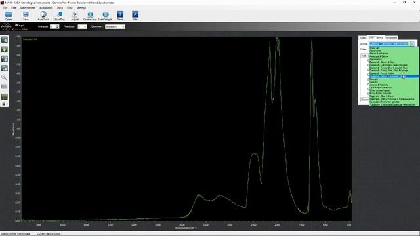The width and height of the screenshot is (420, 236).
Task: Open the Settings menu
Action: click(81, 7)
